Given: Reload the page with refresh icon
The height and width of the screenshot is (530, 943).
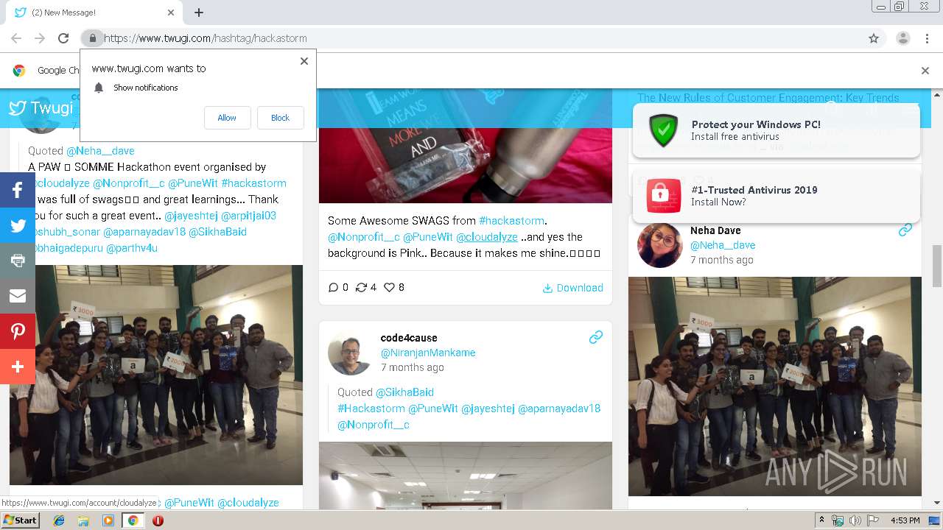Looking at the screenshot, I should (63, 38).
